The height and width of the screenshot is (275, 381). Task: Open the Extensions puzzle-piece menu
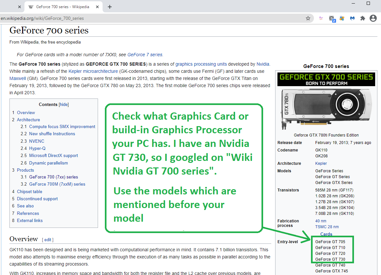[362, 18]
